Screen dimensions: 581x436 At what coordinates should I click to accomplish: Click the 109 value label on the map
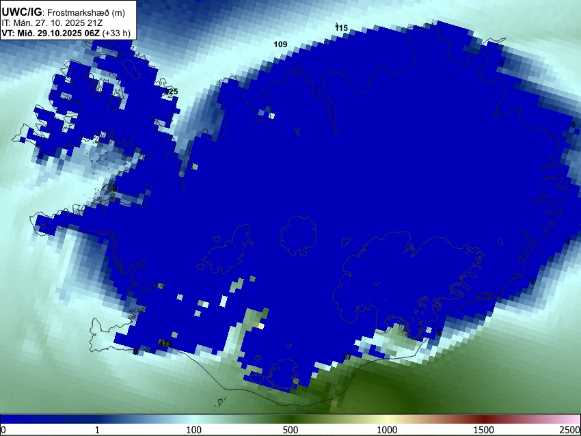280,44
